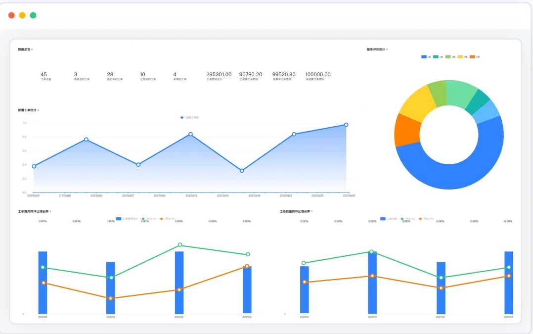
Task: Expand the 服务评价统计 section arrow
Action: click(387, 49)
